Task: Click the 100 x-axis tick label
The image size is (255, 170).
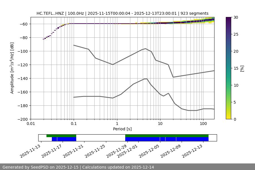Action: pos(203,124)
